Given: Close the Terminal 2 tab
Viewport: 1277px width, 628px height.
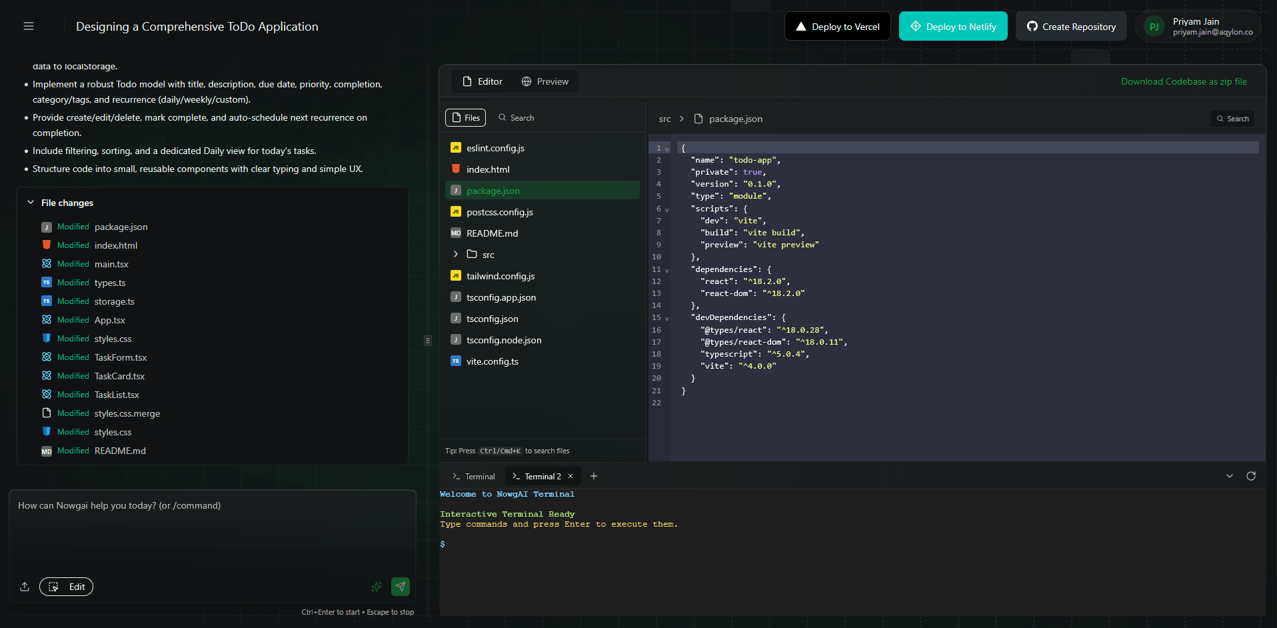Looking at the screenshot, I should coord(571,476).
